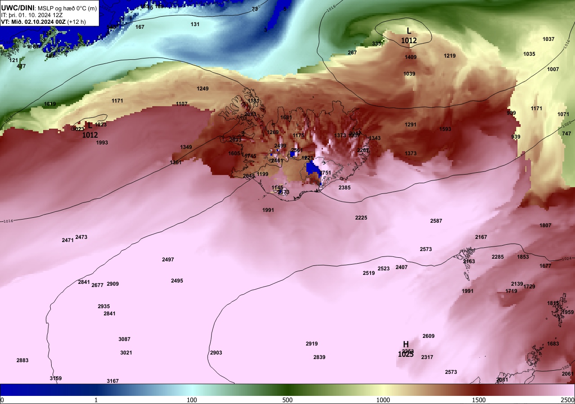Screen dimensions: 575x404
Task: Click the colorbar scale label '1500'
Action: coord(479,400)
